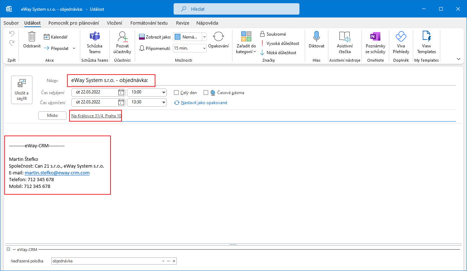Open the 13:30 end time dropdown
The height and width of the screenshot is (271, 467).
click(x=164, y=102)
